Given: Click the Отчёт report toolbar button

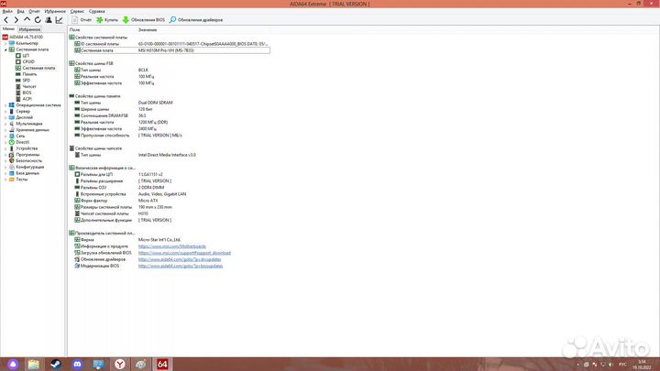Looking at the screenshot, I should tap(82, 18).
